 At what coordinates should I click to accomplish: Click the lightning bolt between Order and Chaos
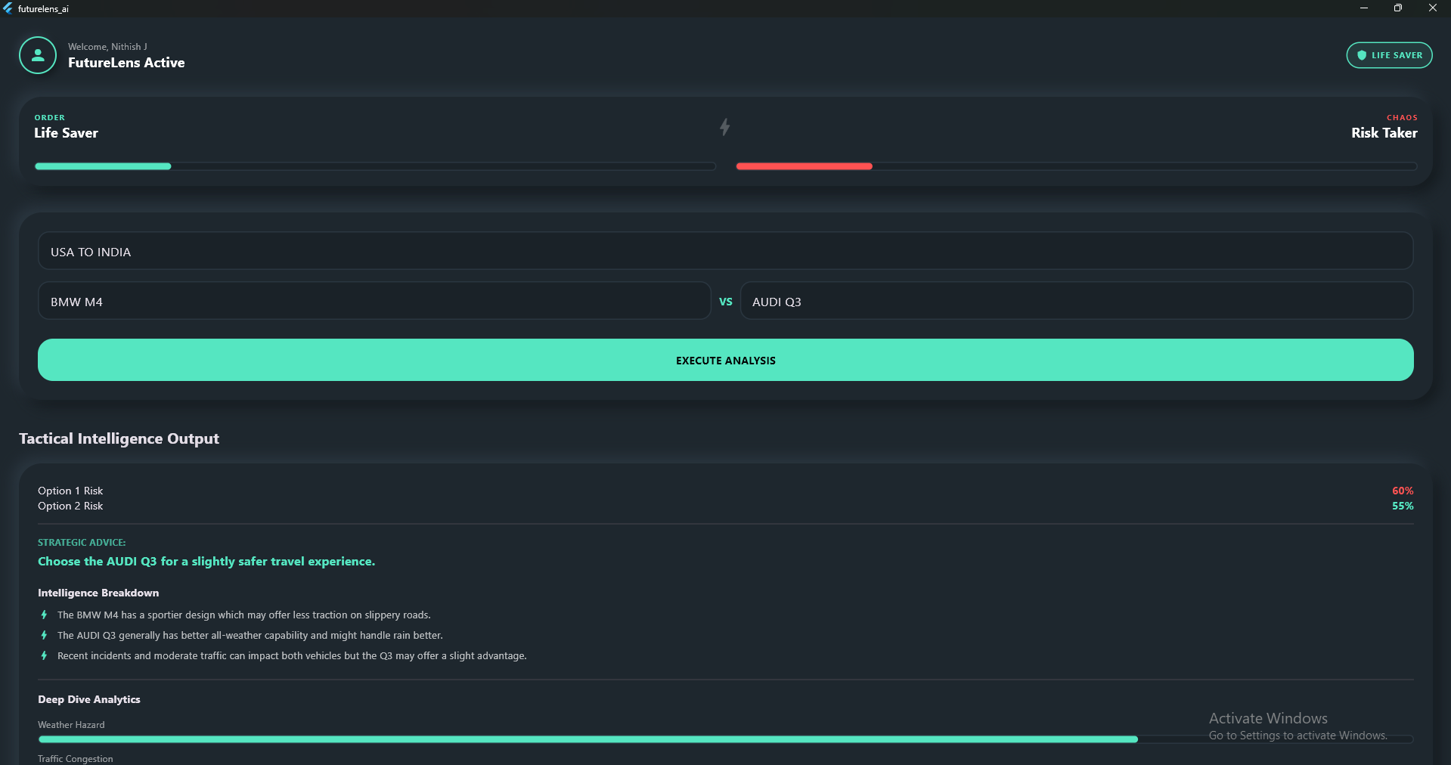tap(724, 127)
